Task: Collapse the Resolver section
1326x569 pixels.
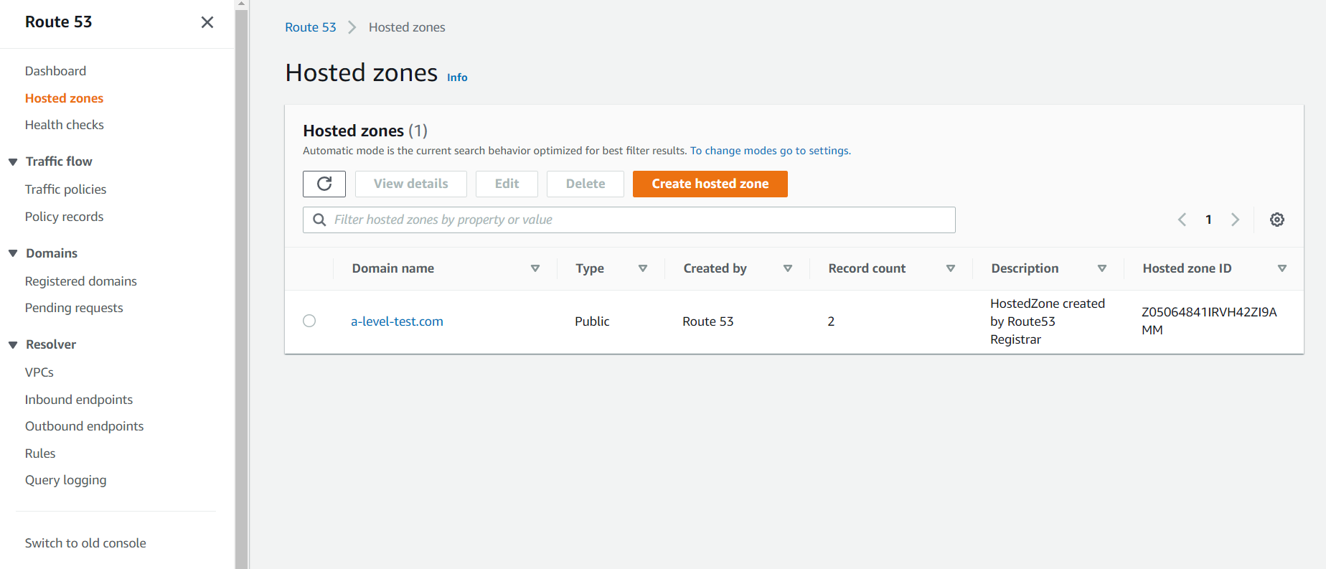Action: coord(13,345)
